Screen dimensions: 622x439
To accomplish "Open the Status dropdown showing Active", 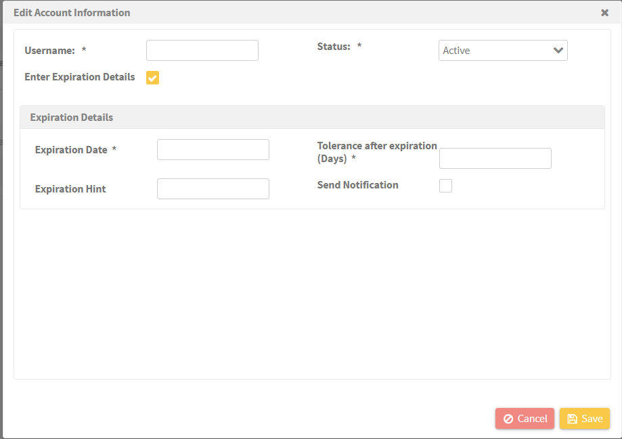I will [x=503, y=50].
